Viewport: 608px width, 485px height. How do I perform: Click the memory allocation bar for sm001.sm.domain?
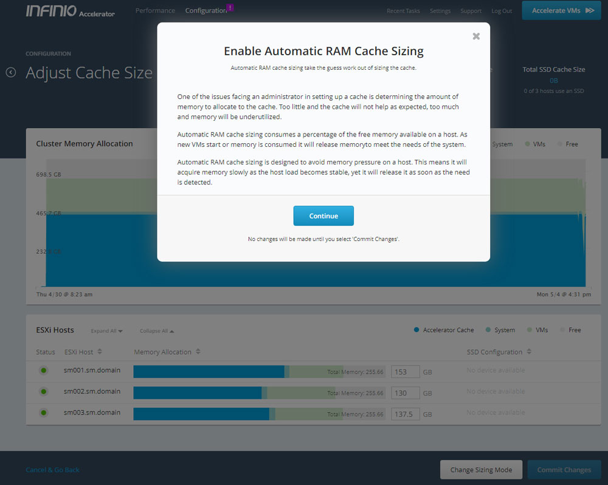(209, 371)
